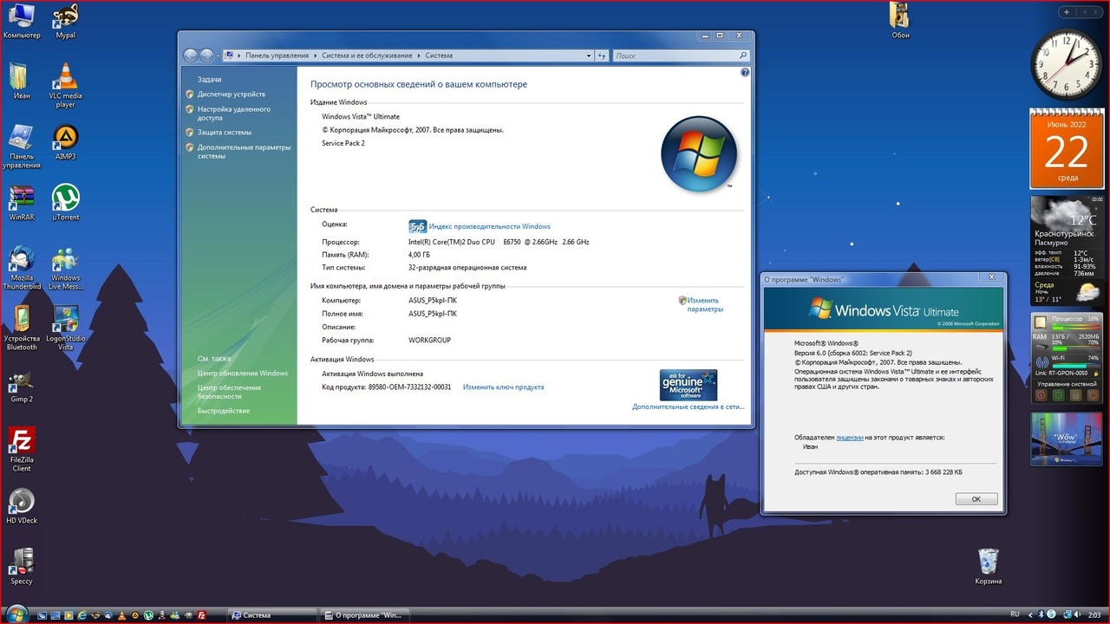
Task: Open Mozilla Thunderbird desktop icon
Action: pyautogui.click(x=22, y=268)
